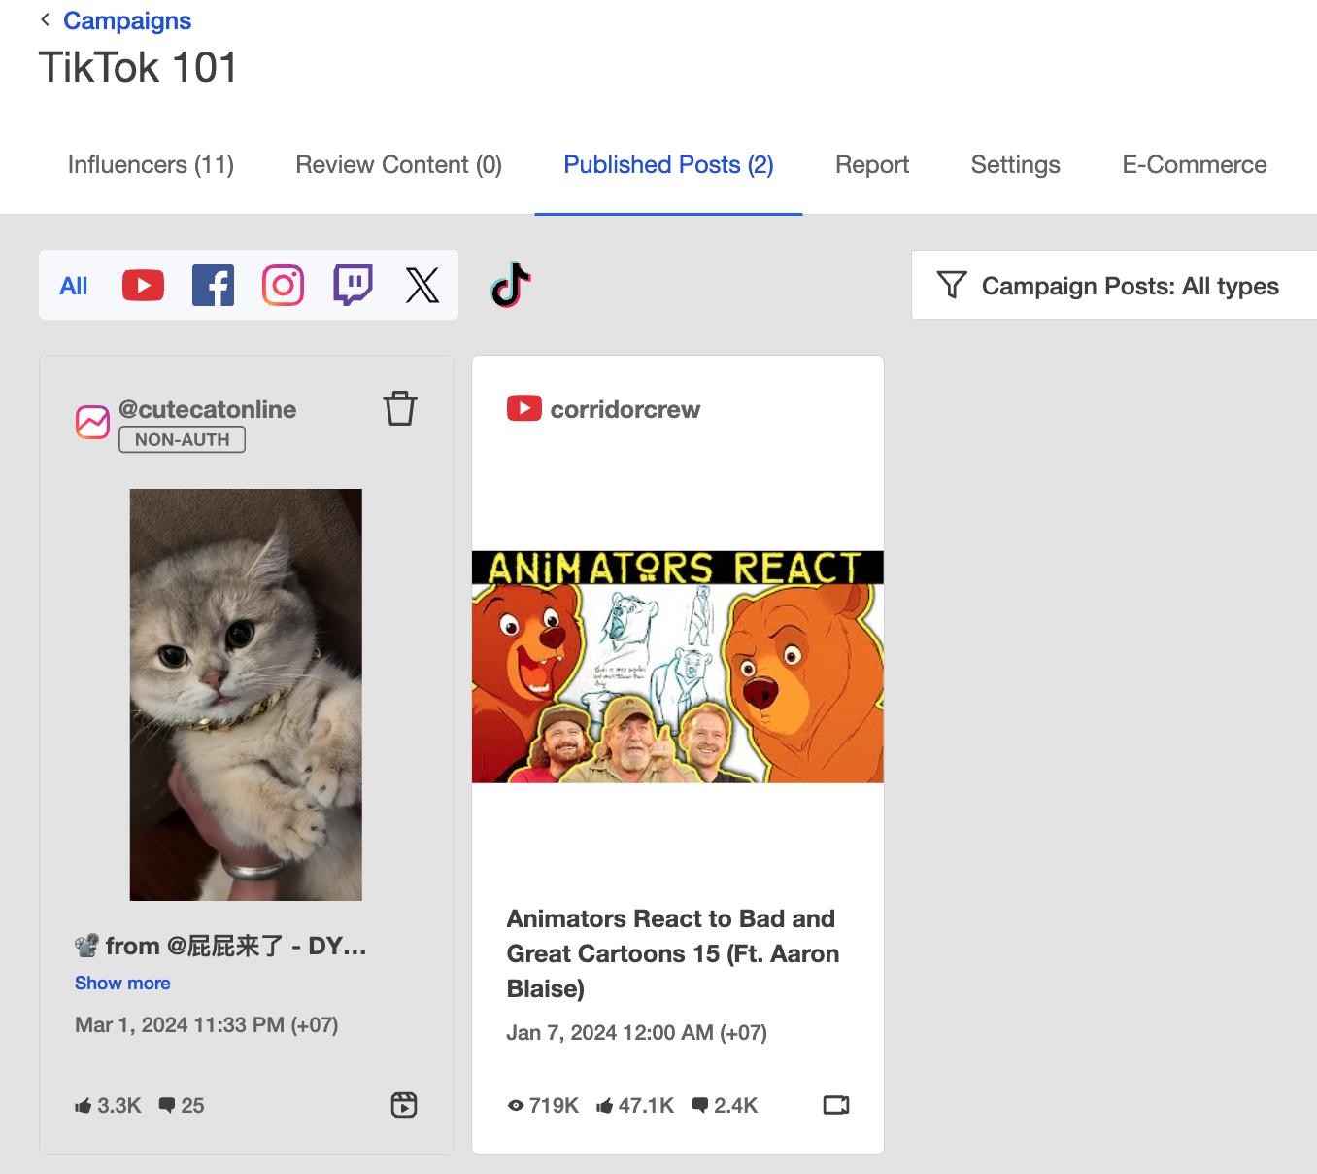Go to the Report tab
Image resolution: width=1317 pixels, height=1174 pixels.
(872, 165)
